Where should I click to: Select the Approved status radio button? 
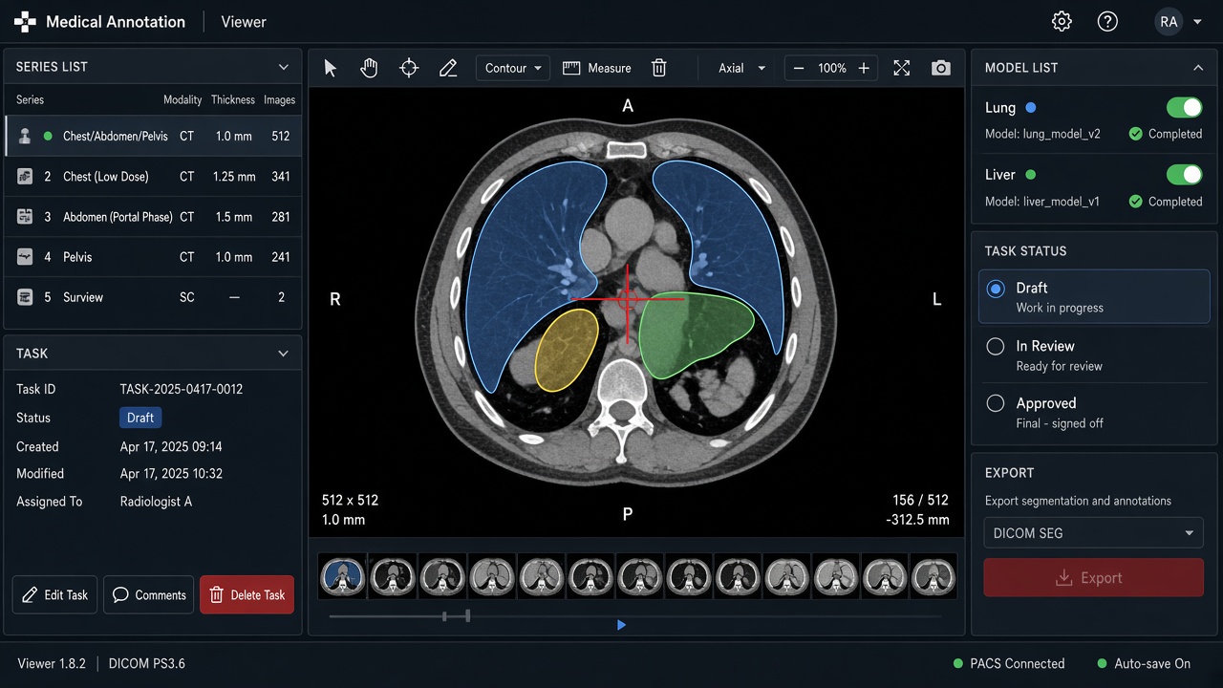[996, 404]
